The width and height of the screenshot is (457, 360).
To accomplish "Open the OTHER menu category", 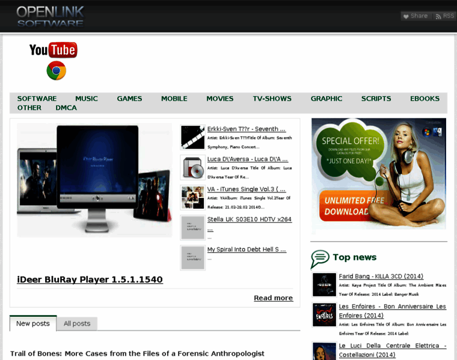I will (x=29, y=108).
